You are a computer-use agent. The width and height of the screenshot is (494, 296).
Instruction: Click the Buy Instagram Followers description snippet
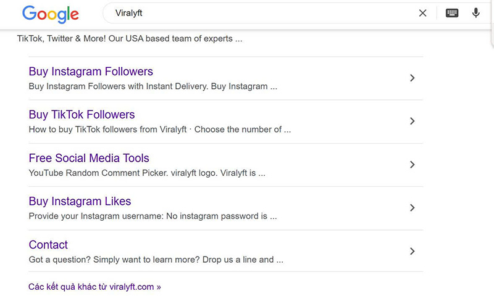(x=153, y=86)
